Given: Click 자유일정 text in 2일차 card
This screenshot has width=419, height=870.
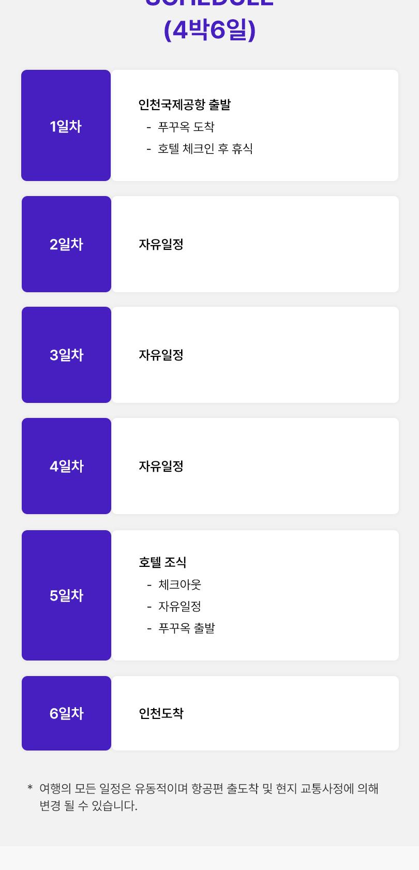Looking at the screenshot, I should (161, 244).
